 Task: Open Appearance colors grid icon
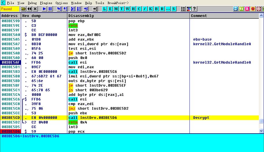(x=189, y=9)
